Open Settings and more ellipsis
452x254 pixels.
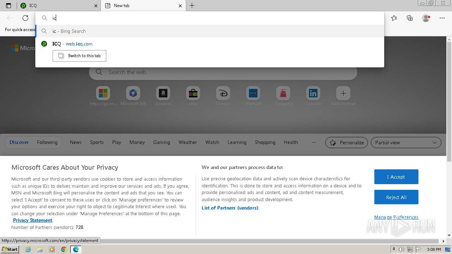click(442, 18)
